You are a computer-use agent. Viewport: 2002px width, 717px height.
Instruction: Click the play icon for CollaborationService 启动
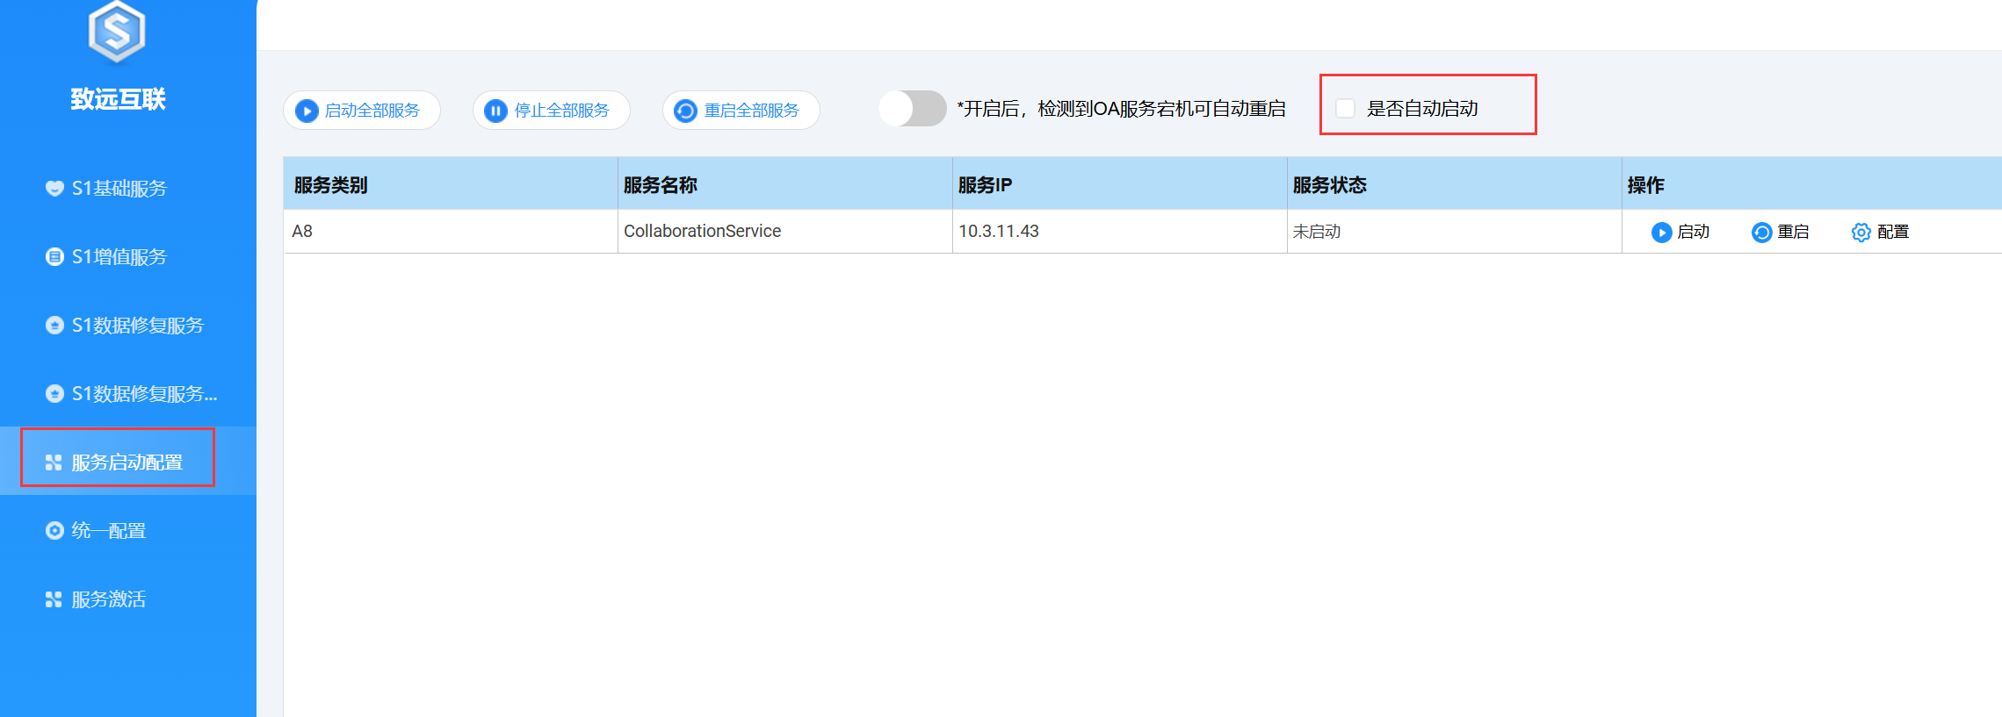pyautogui.click(x=1661, y=232)
